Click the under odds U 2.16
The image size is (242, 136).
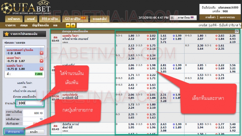tap(151, 49)
